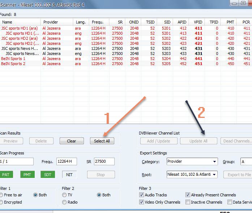
Task: Select the TV option in Filter 2
Action: tap(65, 195)
